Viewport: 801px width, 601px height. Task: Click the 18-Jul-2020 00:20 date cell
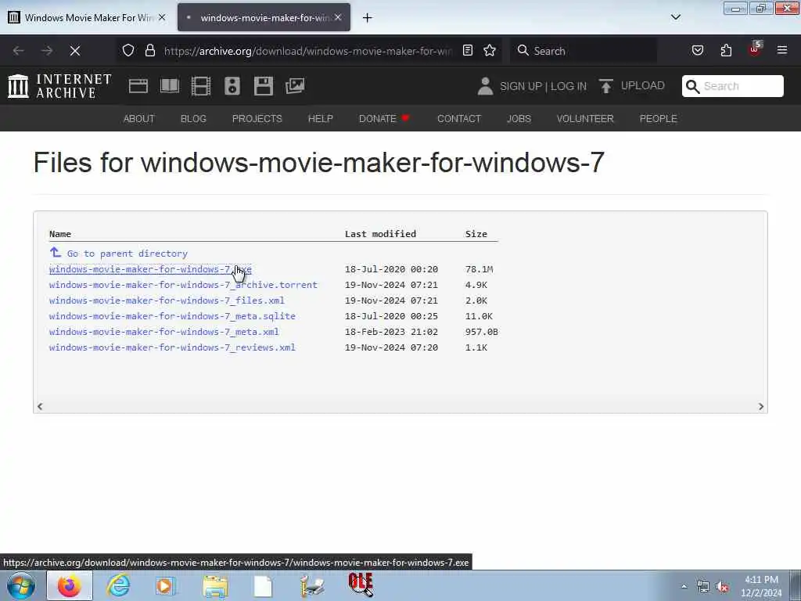(x=391, y=269)
